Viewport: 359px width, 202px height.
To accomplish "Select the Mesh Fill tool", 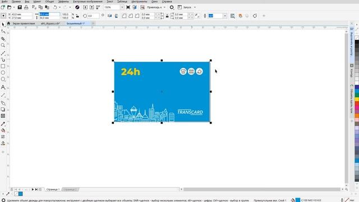I will coord(3,137).
